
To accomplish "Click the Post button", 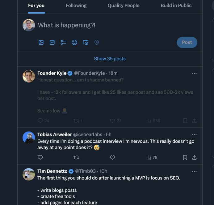I will click(x=187, y=43).
